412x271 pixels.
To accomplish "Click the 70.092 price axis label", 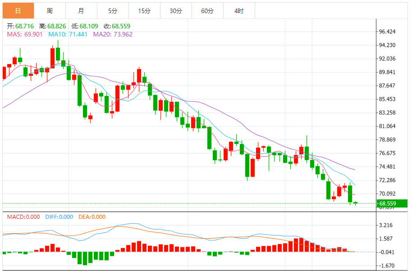I will click(387, 194).
